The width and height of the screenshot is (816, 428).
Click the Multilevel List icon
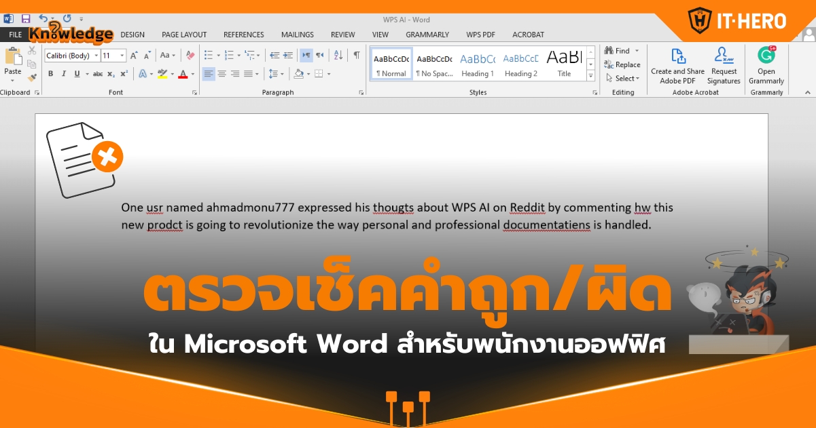(x=249, y=56)
